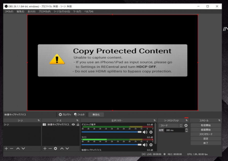Image resolution: width=228 pixels, height=161 pixels.
Task: Undock the シーントランジション panel
Action: point(186,120)
